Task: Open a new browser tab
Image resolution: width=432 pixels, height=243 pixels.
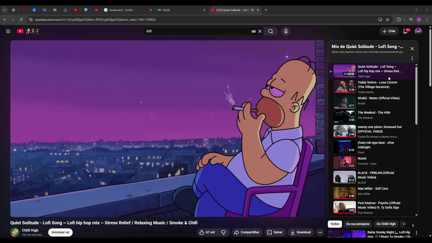Action: click(x=266, y=10)
